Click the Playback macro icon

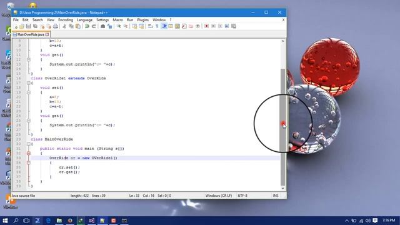[x=220, y=26]
